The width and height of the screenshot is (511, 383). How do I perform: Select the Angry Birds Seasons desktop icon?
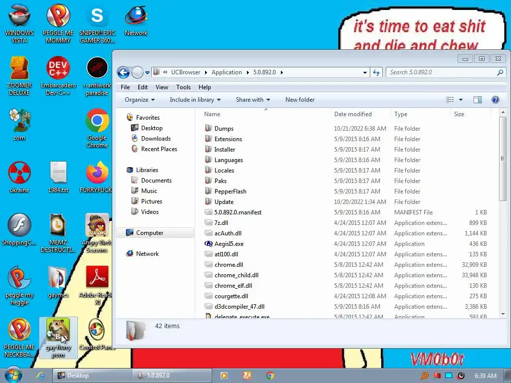click(97, 233)
